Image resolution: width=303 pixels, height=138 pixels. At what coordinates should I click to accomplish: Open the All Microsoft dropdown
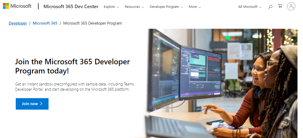250,7
